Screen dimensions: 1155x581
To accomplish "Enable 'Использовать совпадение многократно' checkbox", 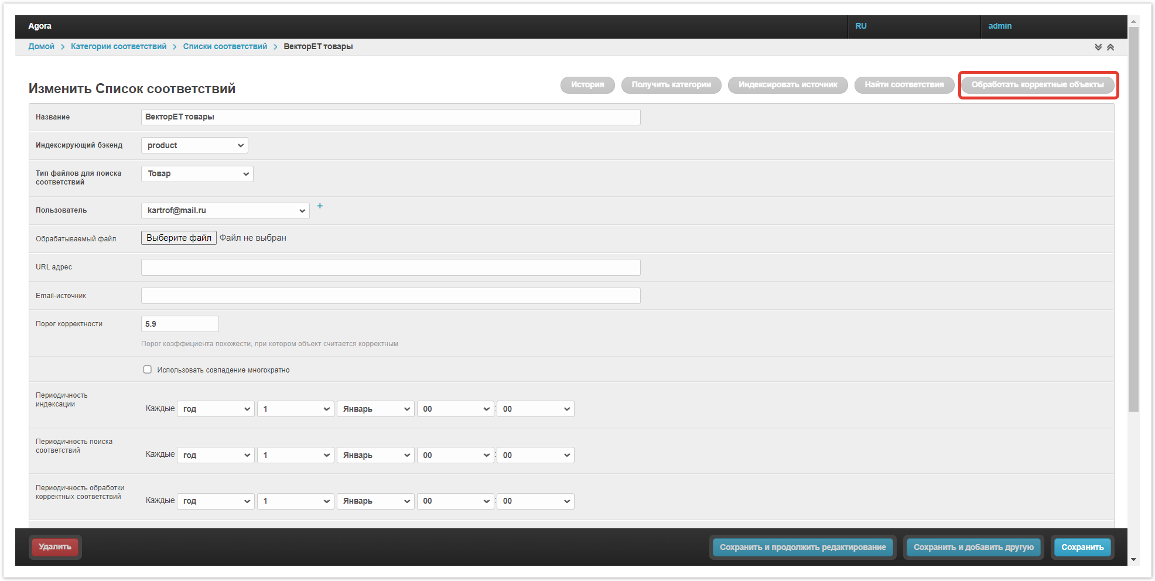I will tap(148, 370).
